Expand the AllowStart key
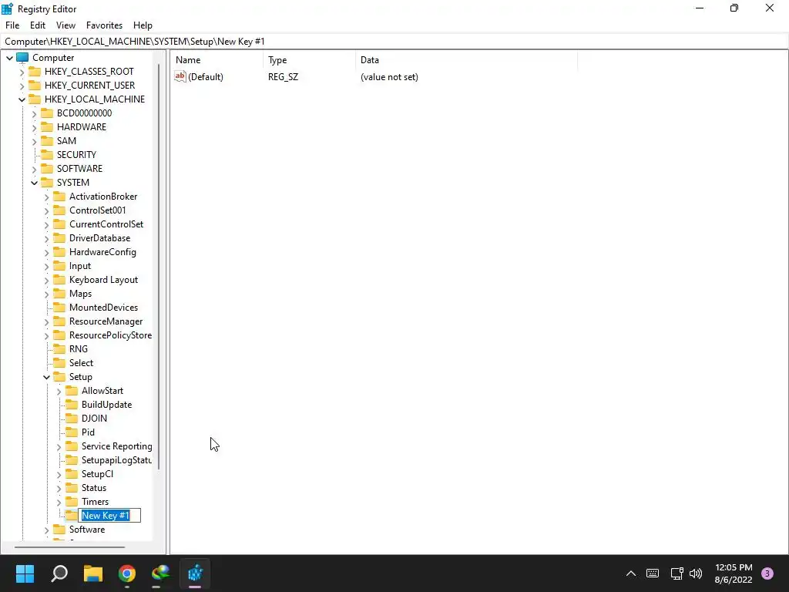The image size is (789, 592). point(59,391)
